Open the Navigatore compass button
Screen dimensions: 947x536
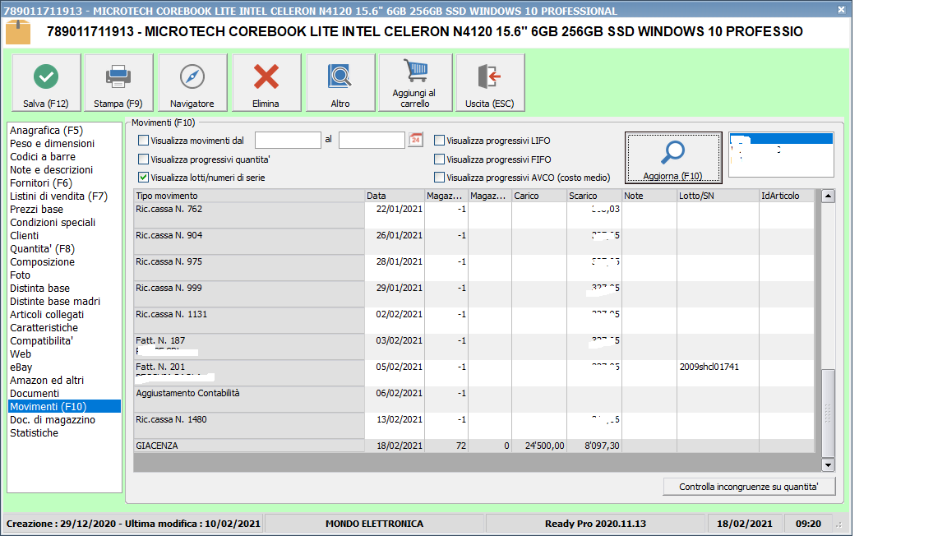[192, 83]
